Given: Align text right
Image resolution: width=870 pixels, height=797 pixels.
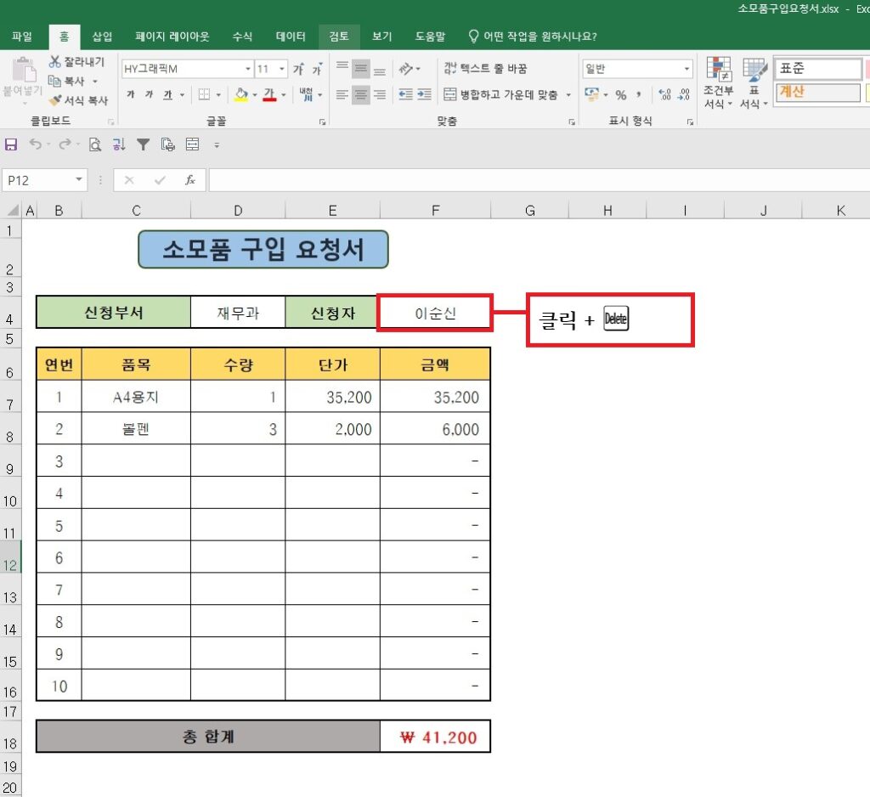Looking at the screenshot, I should click(x=380, y=95).
